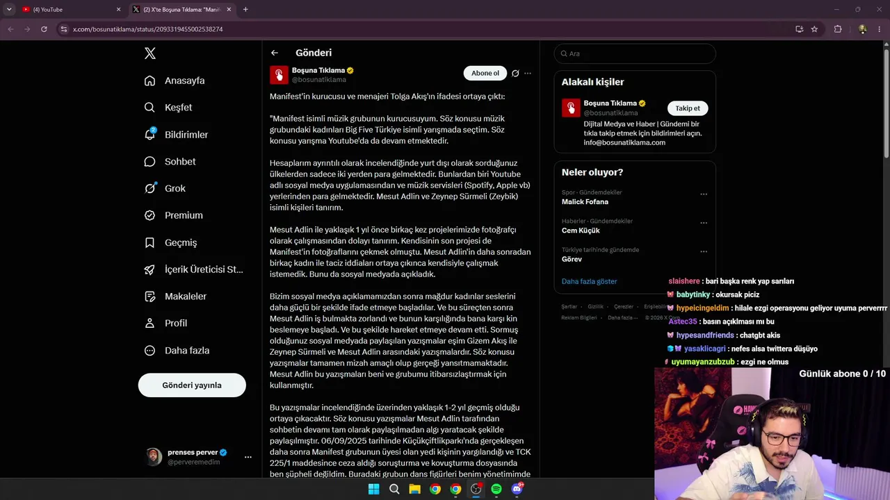
Task: Open the Şartlar footer link
Action: (569, 307)
